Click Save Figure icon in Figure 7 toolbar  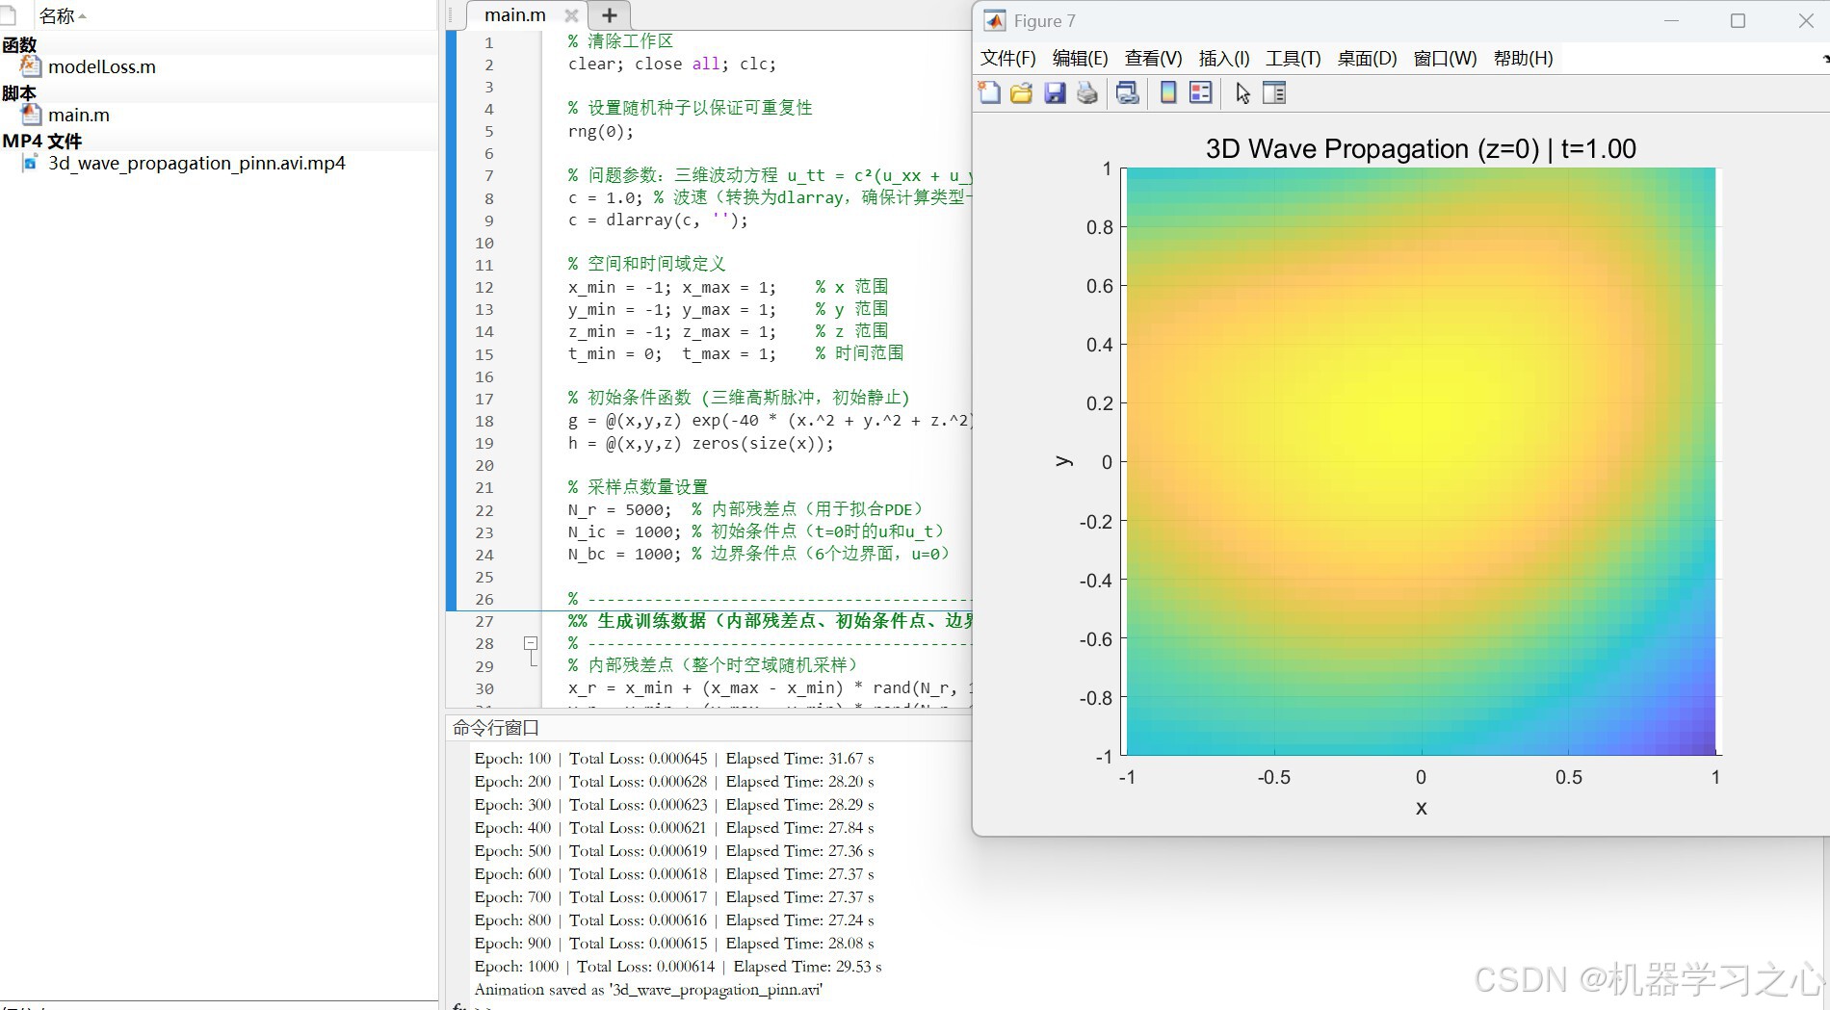click(x=1055, y=93)
